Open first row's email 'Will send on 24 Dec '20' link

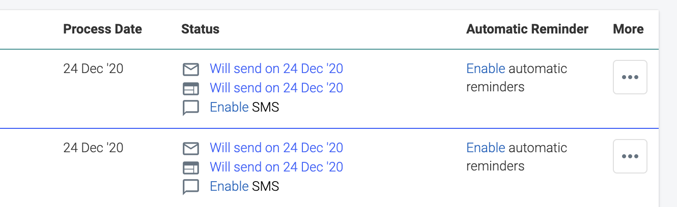point(276,68)
